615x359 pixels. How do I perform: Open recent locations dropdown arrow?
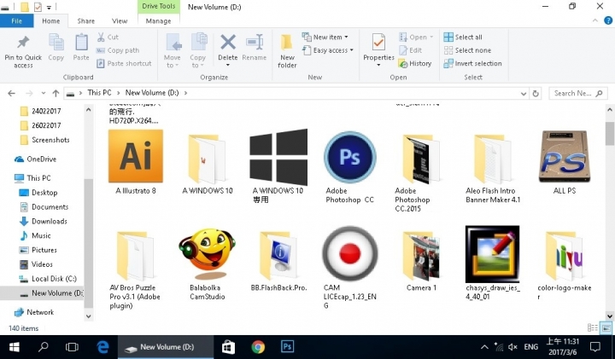click(44, 93)
